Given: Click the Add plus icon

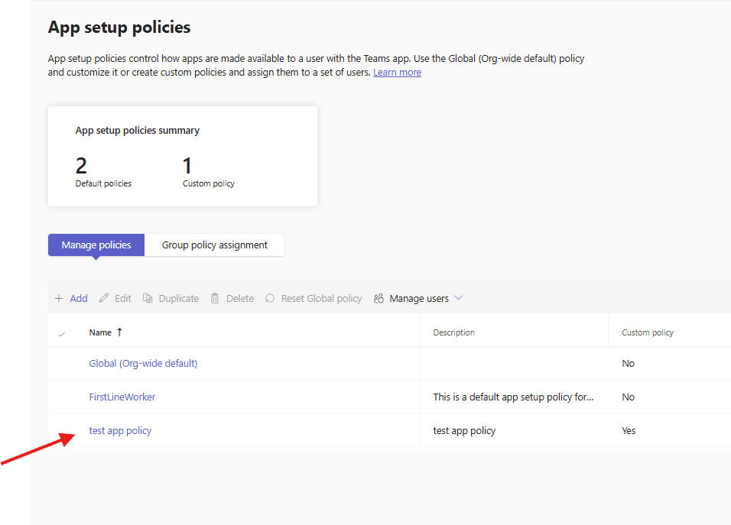Looking at the screenshot, I should coord(59,299).
